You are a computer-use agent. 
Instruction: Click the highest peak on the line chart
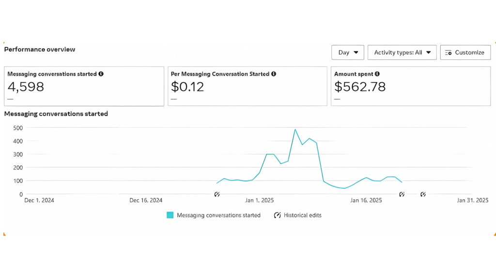click(x=295, y=129)
